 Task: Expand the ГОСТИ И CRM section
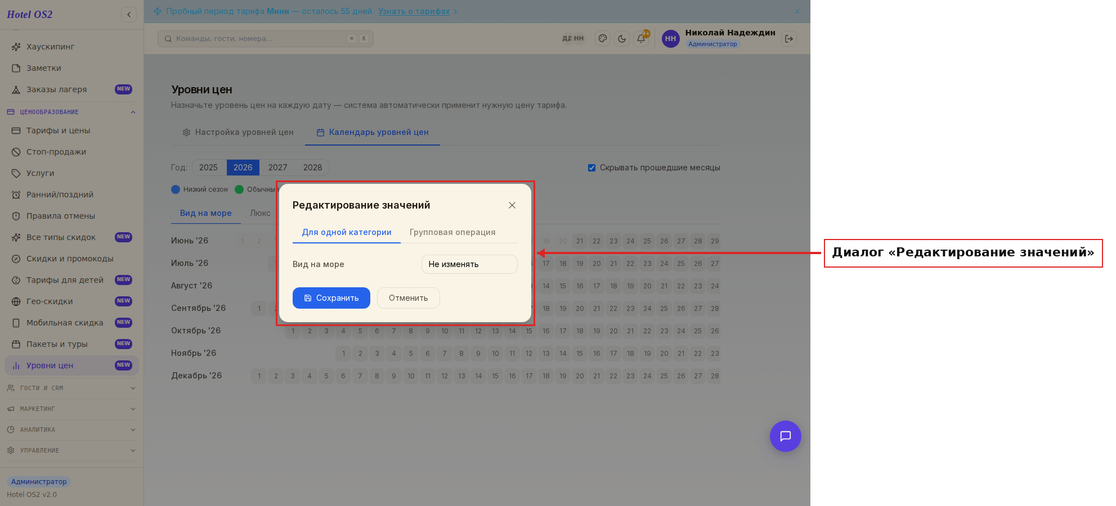(x=71, y=388)
